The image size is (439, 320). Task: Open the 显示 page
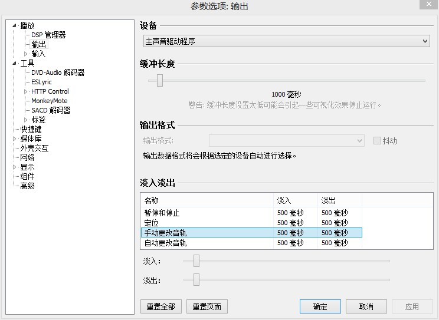tap(27, 167)
